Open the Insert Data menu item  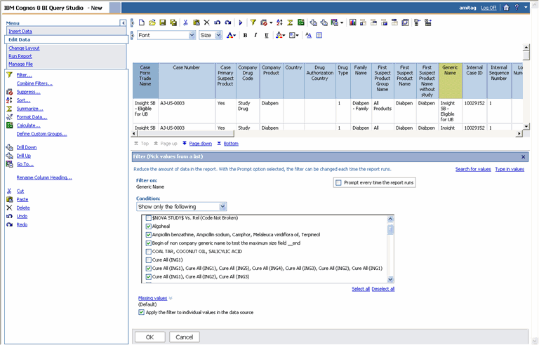(20, 32)
